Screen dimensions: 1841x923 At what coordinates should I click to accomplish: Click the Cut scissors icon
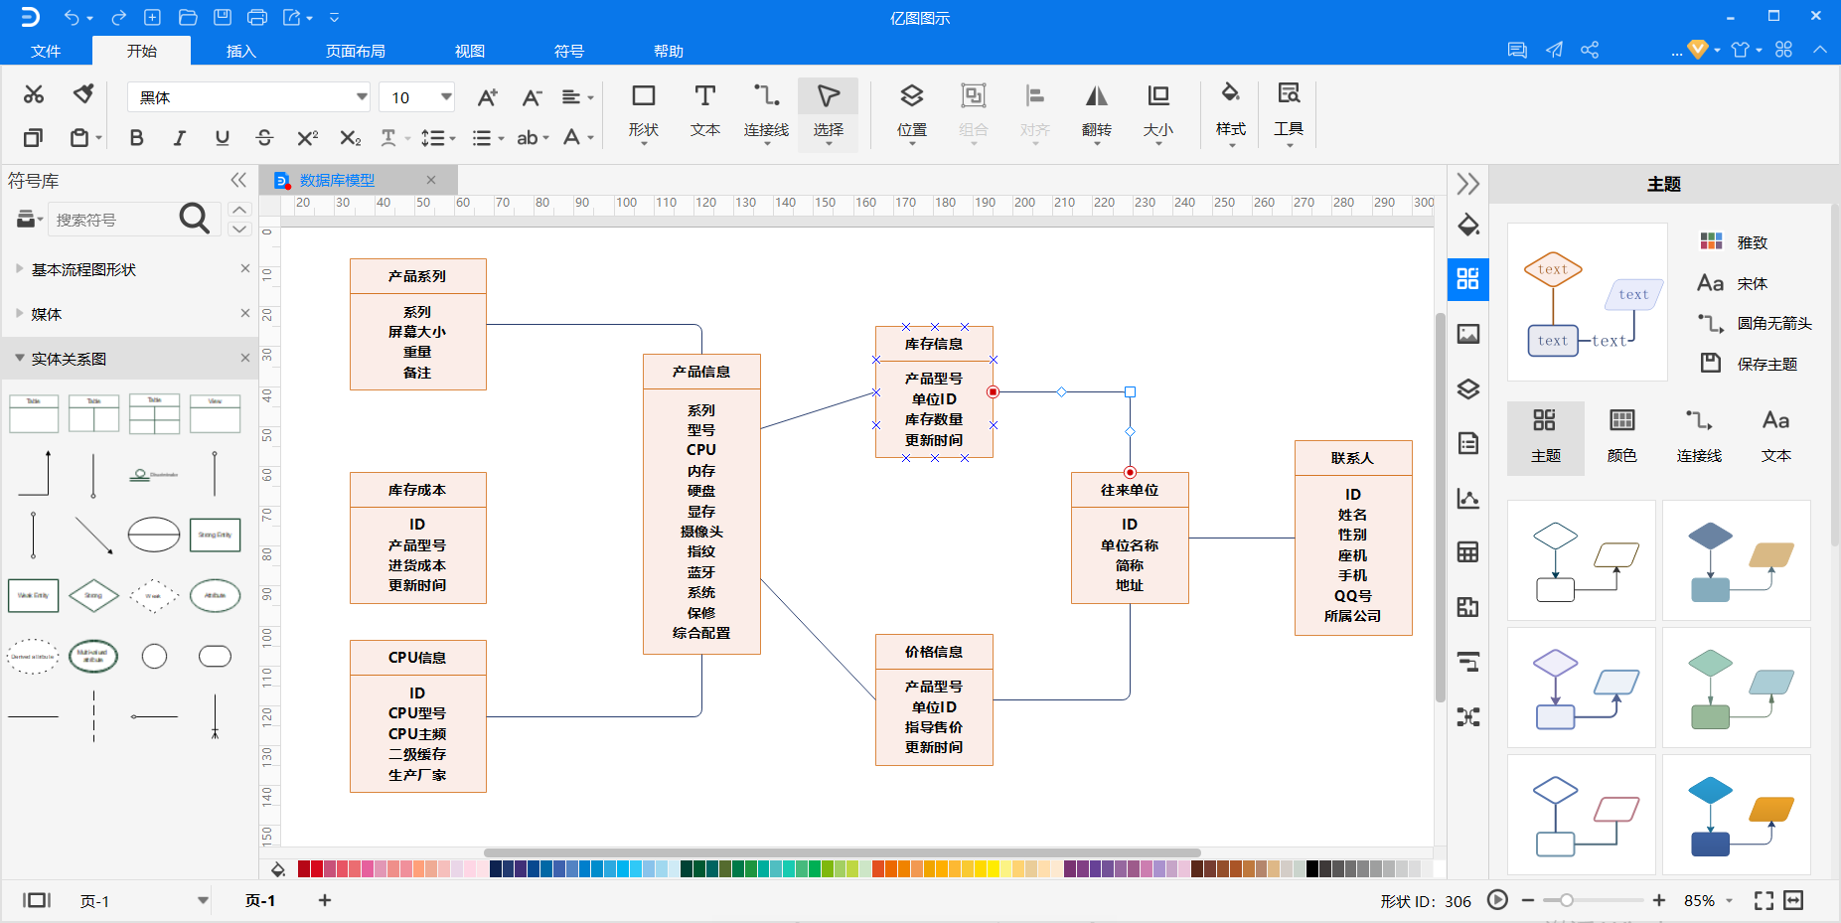(x=34, y=94)
